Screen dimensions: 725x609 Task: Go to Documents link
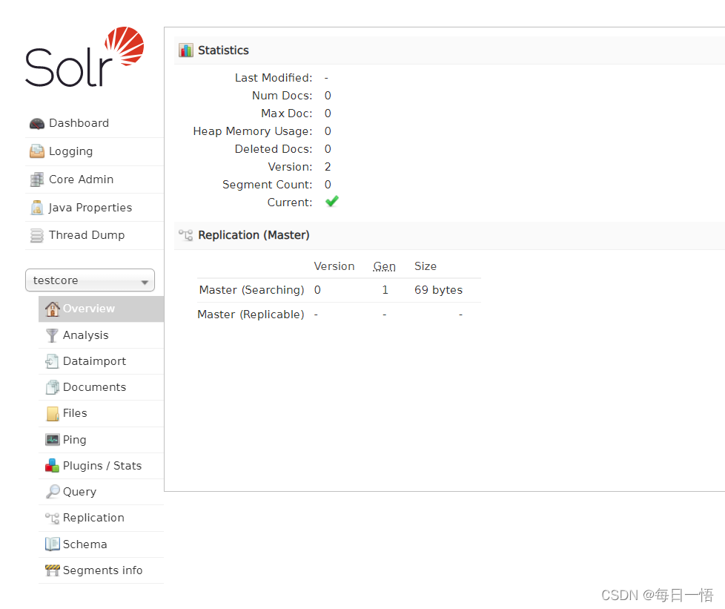click(94, 387)
